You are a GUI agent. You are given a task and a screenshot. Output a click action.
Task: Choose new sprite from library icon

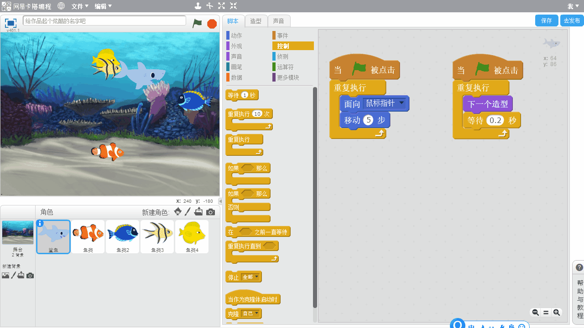pyautogui.click(x=178, y=212)
